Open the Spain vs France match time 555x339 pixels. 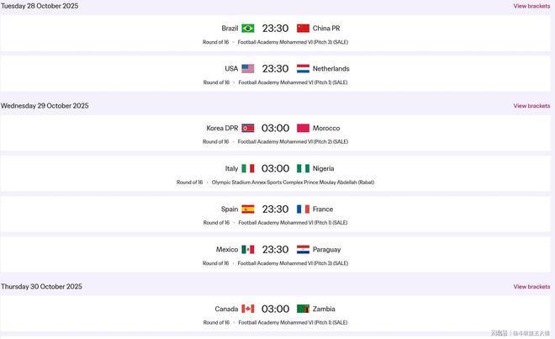click(275, 209)
